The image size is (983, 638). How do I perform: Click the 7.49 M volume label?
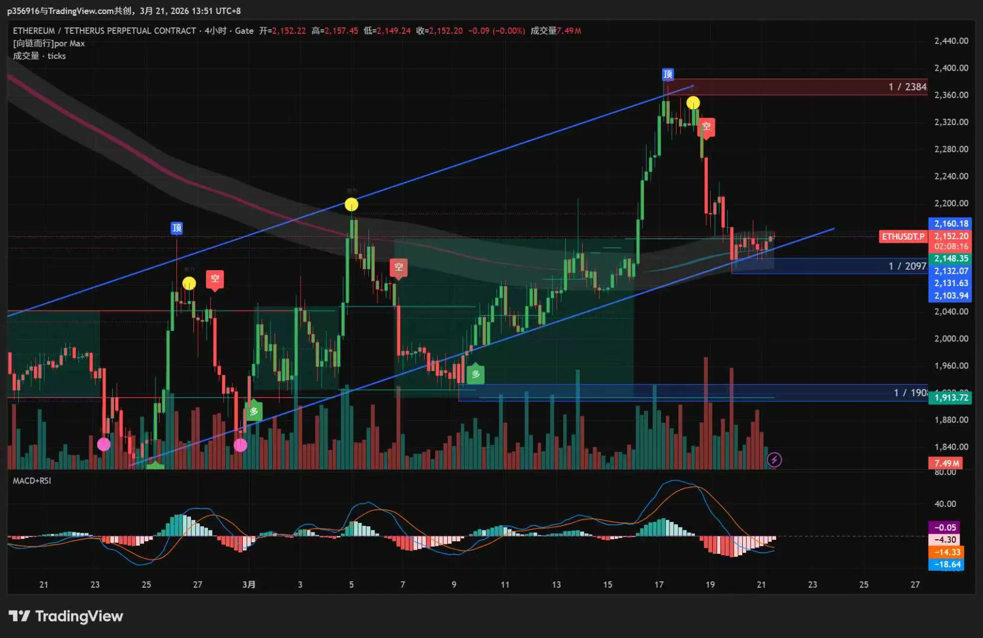coord(945,463)
